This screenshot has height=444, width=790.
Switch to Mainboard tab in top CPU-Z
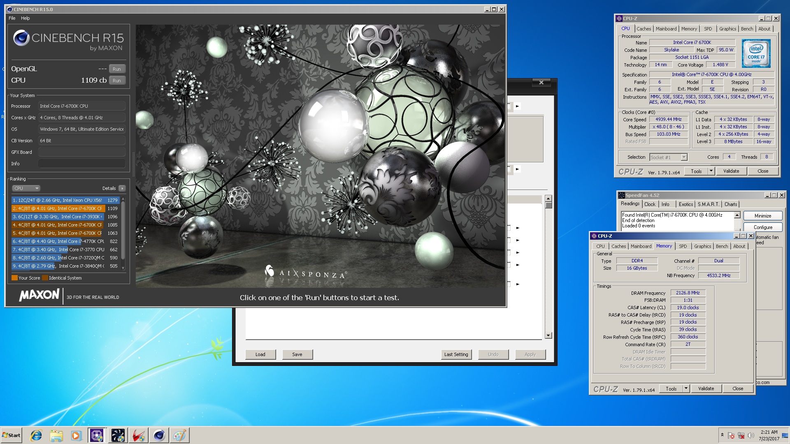click(x=666, y=29)
